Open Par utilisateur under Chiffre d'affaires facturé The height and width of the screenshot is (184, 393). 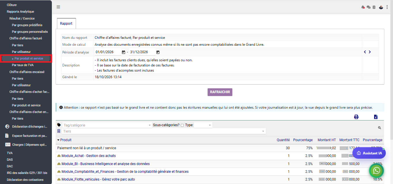click(21, 52)
